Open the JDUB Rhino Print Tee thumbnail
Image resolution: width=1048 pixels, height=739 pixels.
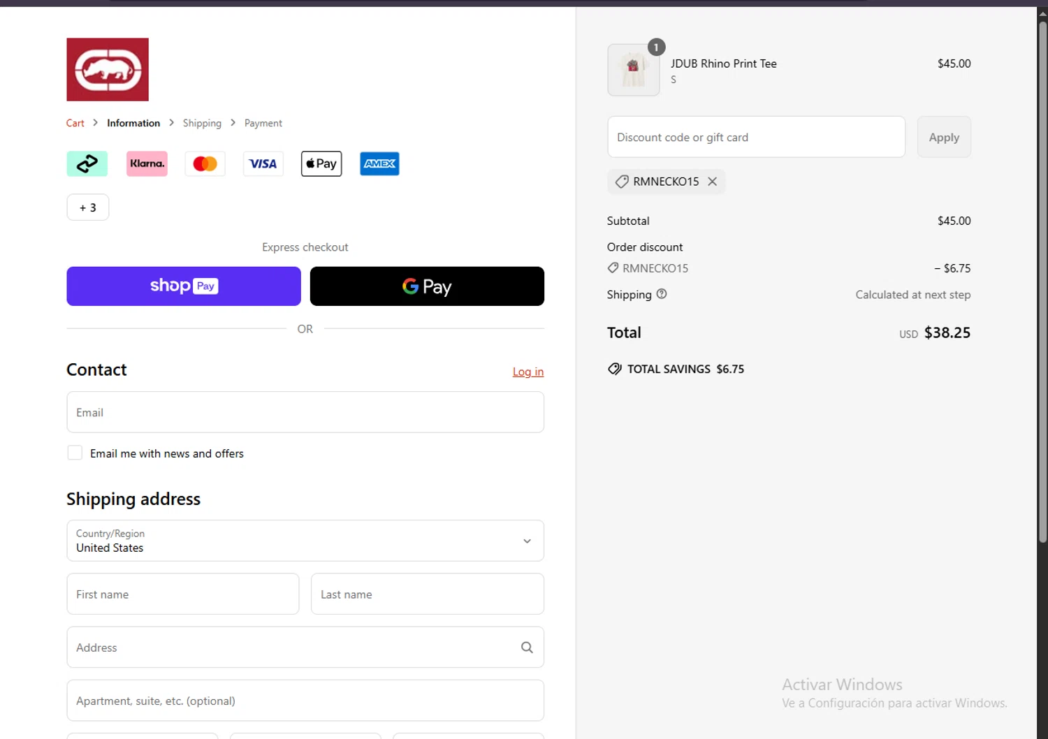click(x=634, y=70)
